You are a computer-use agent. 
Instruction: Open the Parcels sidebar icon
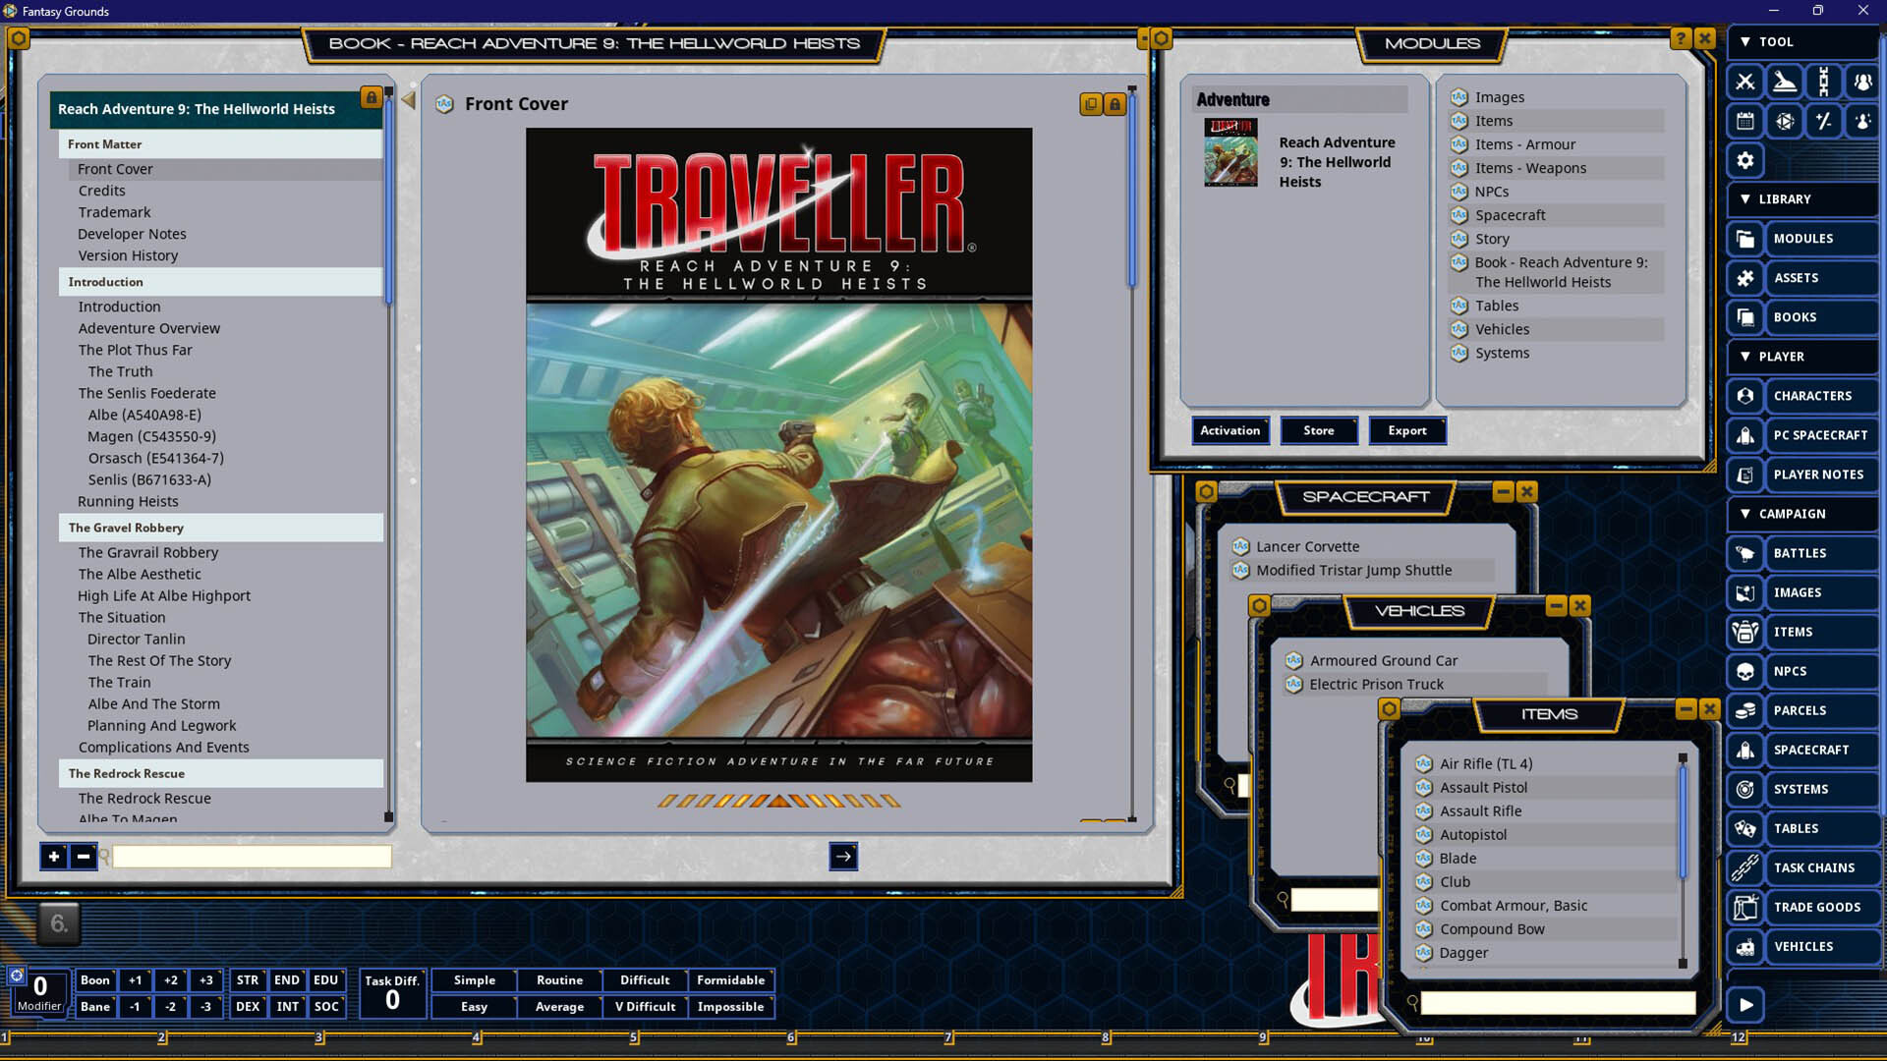click(x=1745, y=710)
